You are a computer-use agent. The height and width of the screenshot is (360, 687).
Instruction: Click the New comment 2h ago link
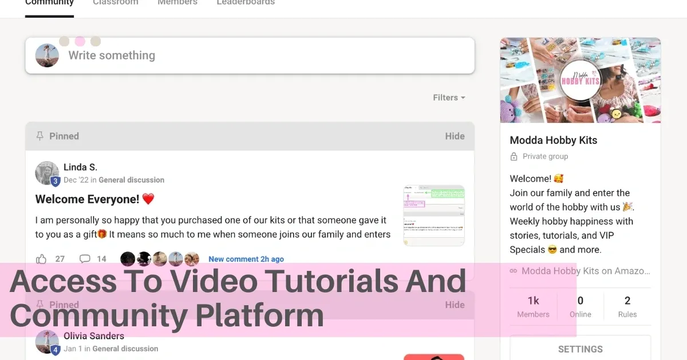246,259
